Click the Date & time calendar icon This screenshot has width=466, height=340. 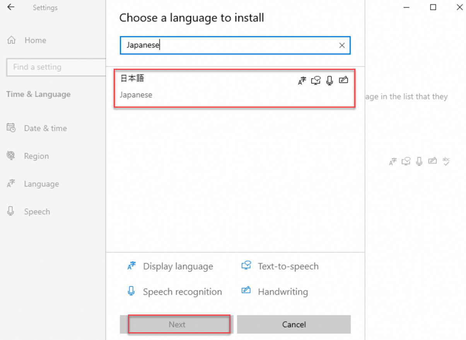[11, 128]
